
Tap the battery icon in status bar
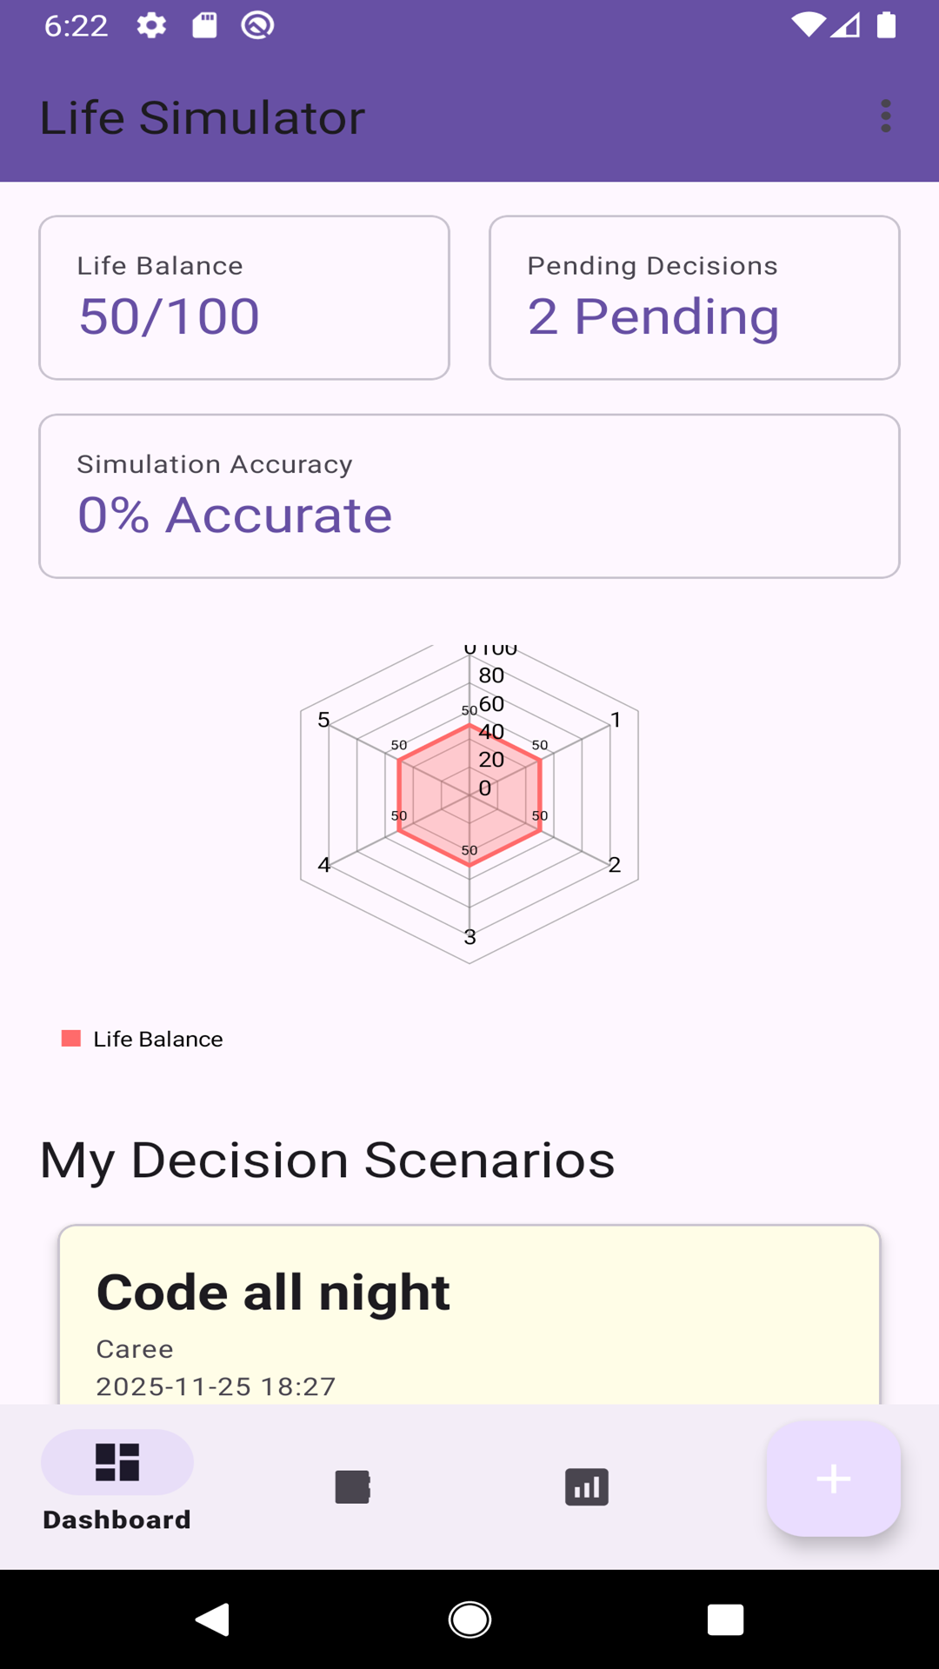click(x=886, y=25)
